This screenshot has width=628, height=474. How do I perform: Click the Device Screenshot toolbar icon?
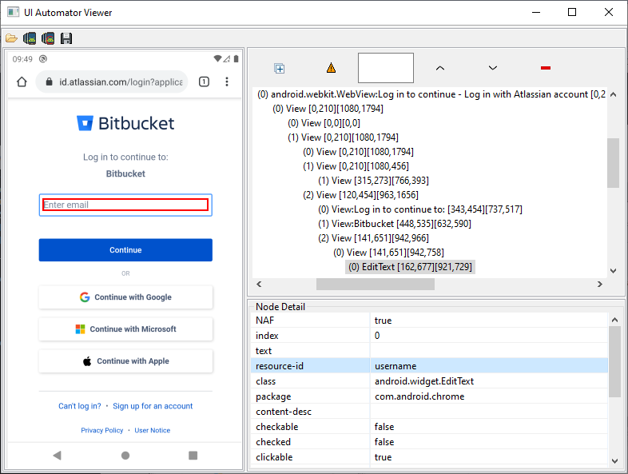point(30,38)
